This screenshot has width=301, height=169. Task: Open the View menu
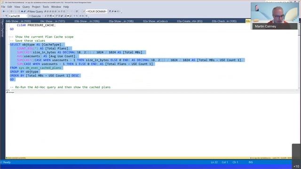click(x=17, y=7)
